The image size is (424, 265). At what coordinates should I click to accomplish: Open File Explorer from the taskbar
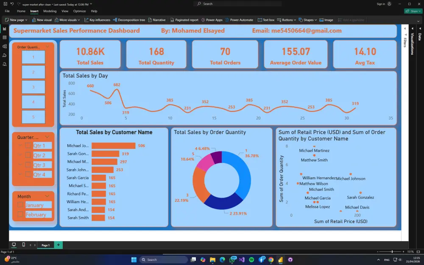point(212,260)
